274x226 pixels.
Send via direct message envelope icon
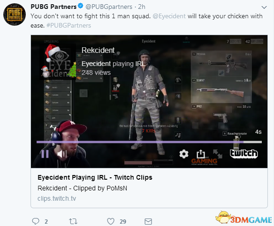[x=148, y=221]
